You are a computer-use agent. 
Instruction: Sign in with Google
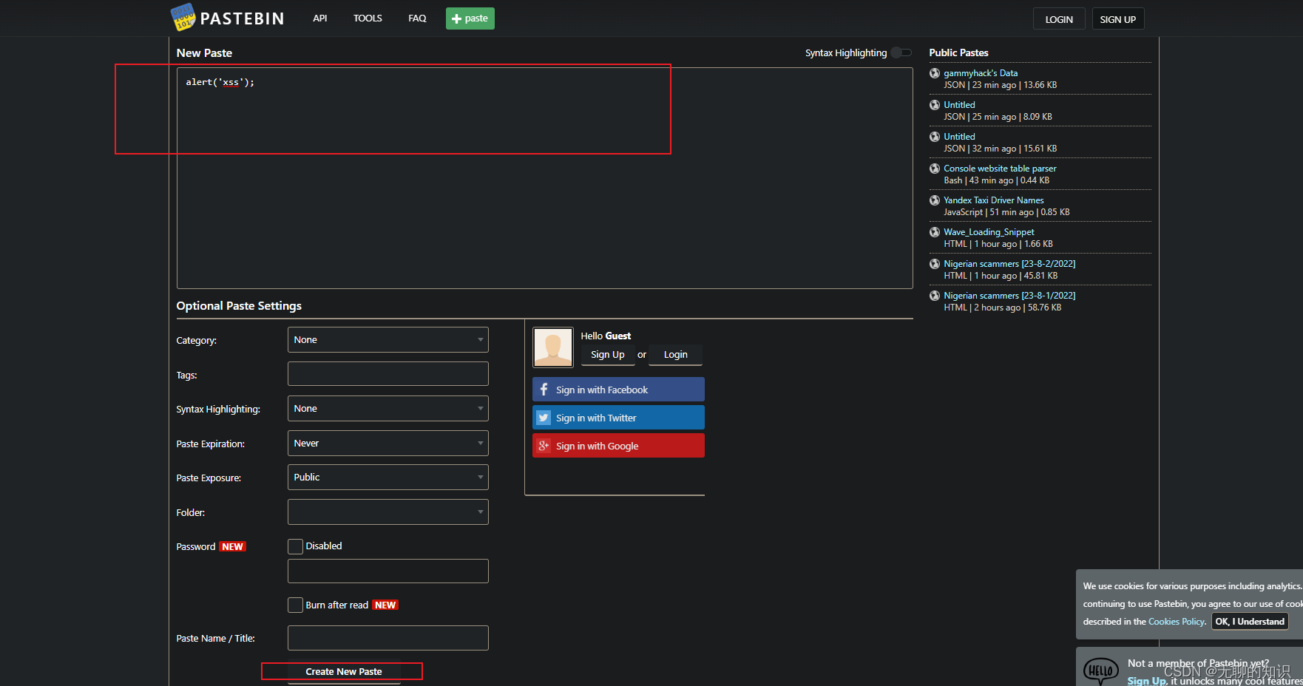pyautogui.click(x=618, y=446)
